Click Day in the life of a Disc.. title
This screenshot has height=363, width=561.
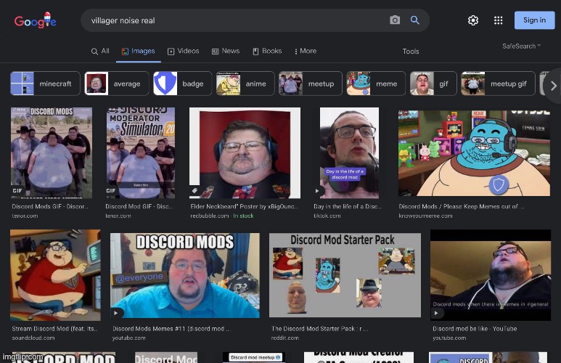coord(348,207)
